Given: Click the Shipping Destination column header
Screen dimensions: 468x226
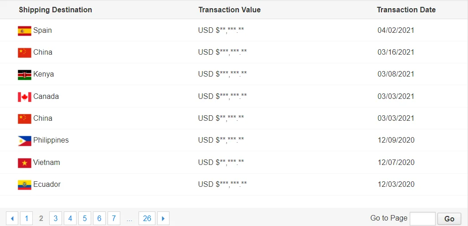Looking at the screenshot, I should [55, 10].
